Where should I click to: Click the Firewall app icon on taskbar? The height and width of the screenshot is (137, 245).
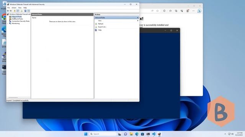click(x=159, y=134)
